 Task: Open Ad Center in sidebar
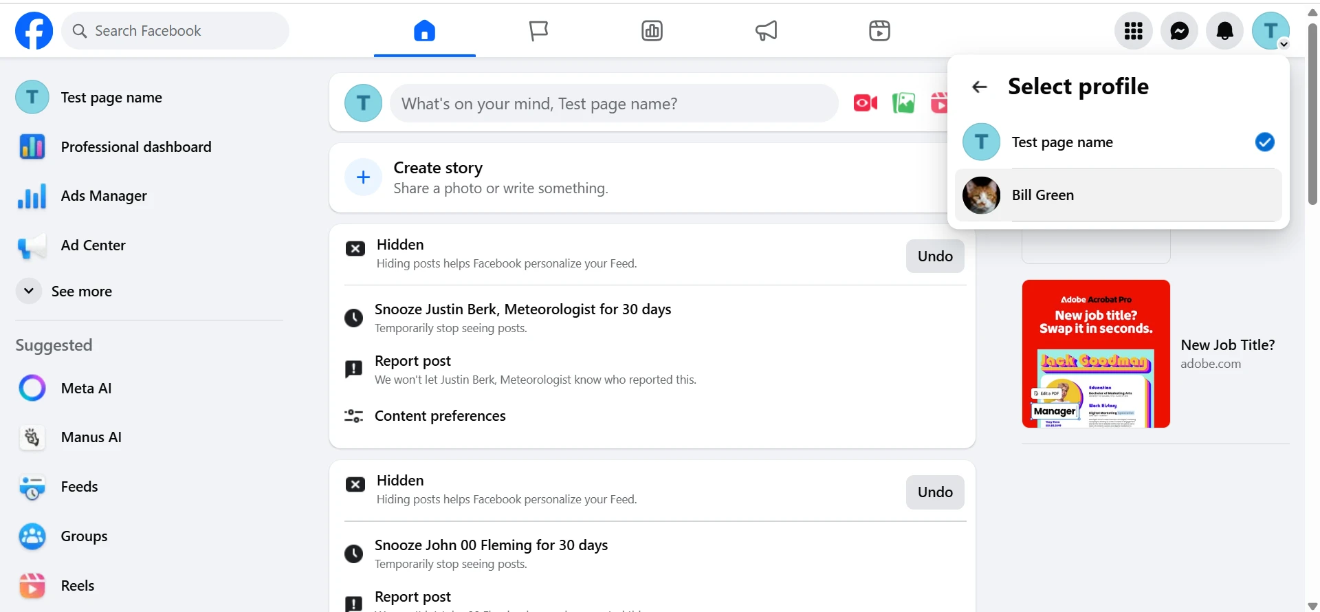pos(149,245)
